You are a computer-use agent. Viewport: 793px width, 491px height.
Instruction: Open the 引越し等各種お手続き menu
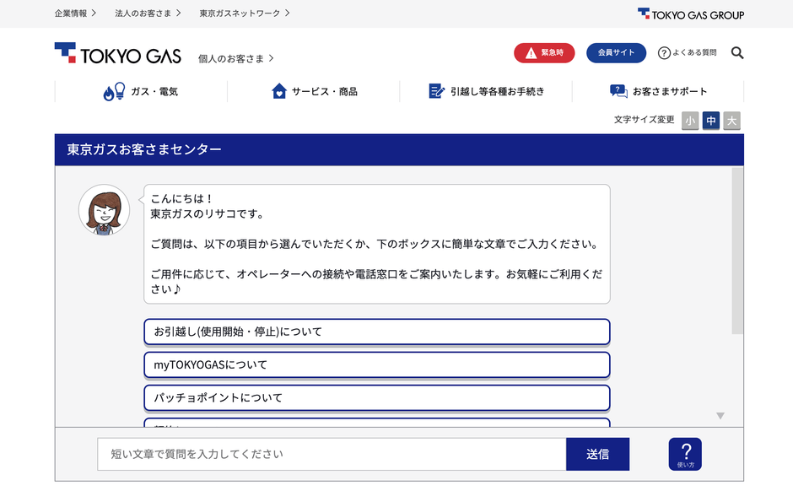tap(486, 91)
